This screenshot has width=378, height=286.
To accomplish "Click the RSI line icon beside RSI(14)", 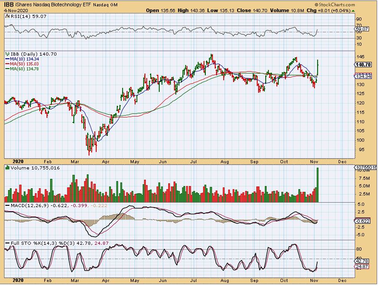I will tap(8, 17).
